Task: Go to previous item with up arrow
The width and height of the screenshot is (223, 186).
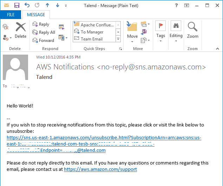Action: (47, 5)
